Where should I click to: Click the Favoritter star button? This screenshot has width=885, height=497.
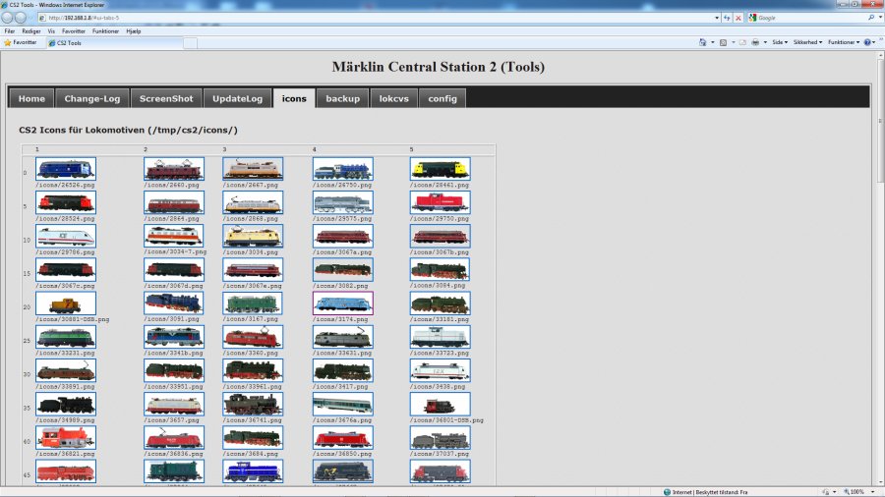[x=21, y=43]
